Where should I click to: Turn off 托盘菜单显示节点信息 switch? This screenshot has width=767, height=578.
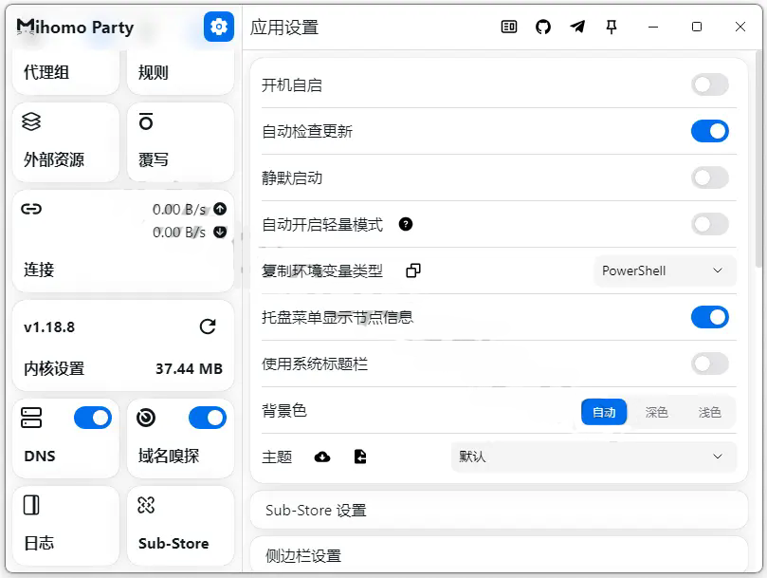point(710,317)
